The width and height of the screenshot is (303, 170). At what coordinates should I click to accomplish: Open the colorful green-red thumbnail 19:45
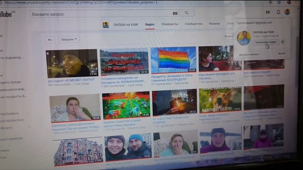[126, 105]
